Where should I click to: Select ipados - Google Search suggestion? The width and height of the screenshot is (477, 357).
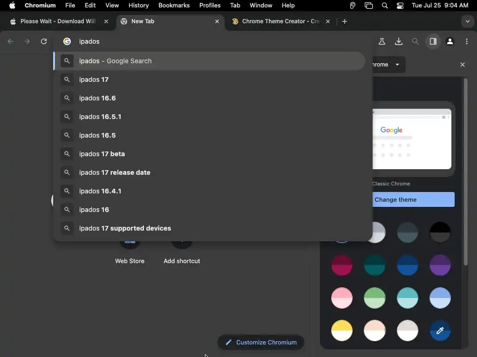[x=209, y=61]
